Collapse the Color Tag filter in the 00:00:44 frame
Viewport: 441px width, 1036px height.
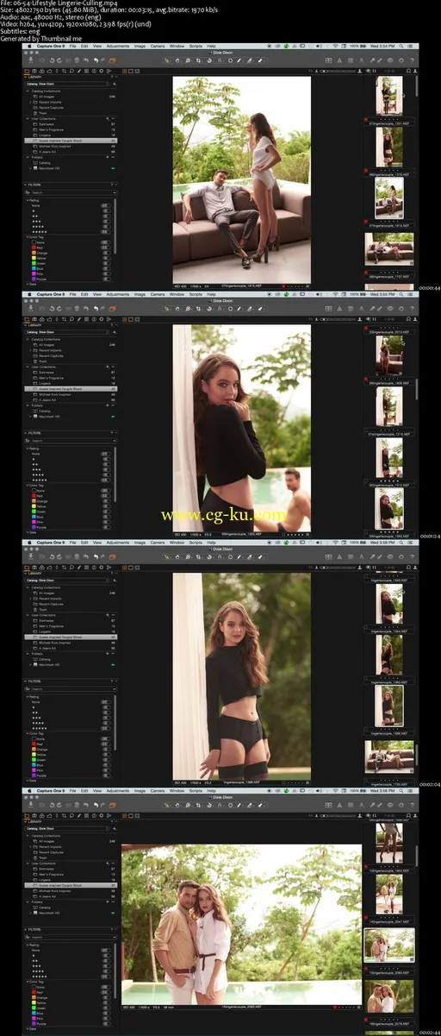point(28,237)
